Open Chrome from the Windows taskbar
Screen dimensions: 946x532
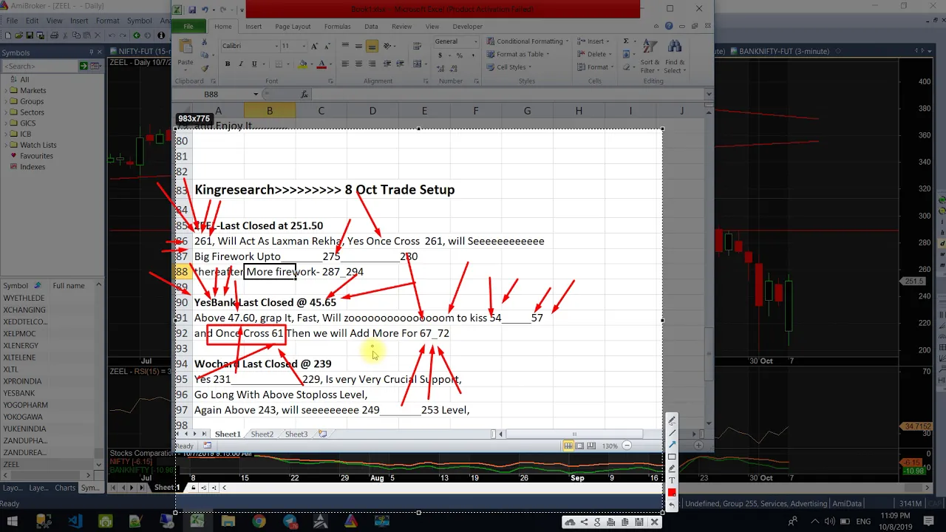(259, 522)
